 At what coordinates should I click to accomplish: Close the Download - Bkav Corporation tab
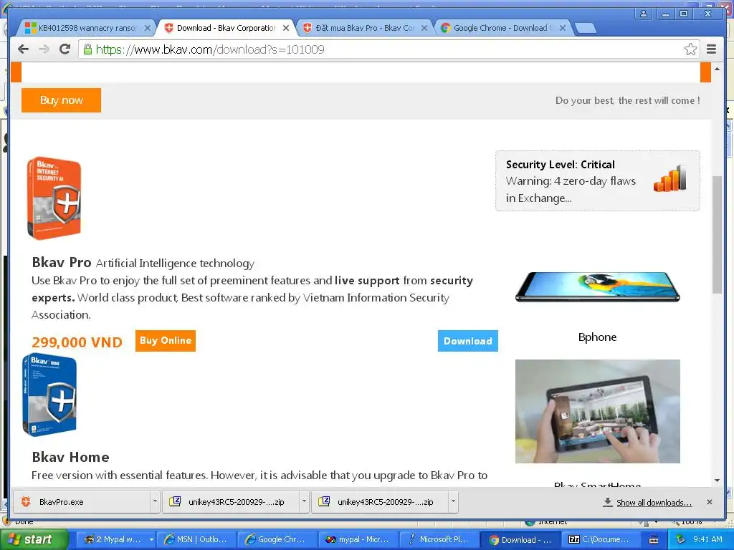[286, 28]
